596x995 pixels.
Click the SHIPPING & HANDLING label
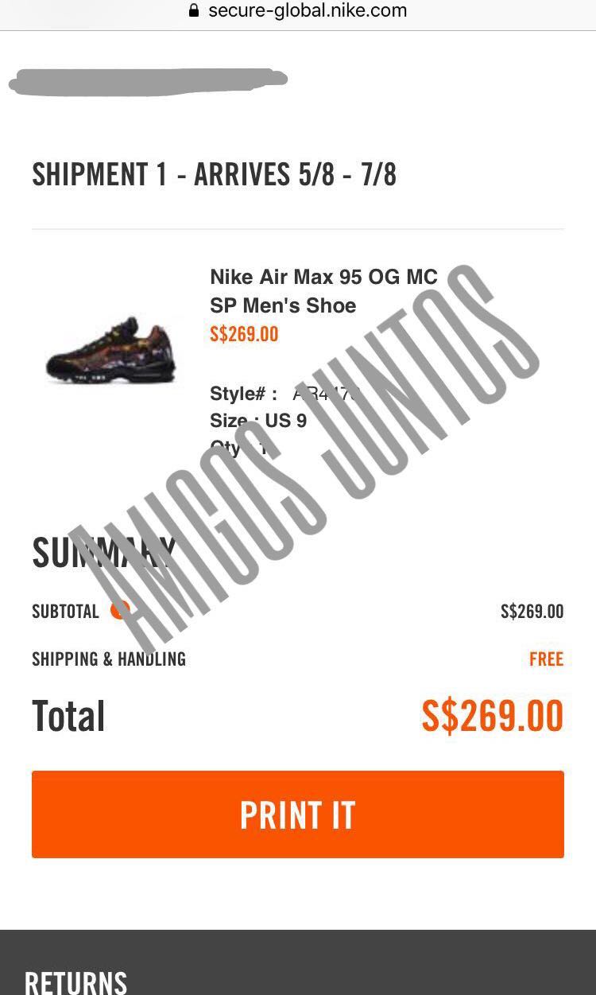coord(109,659)
